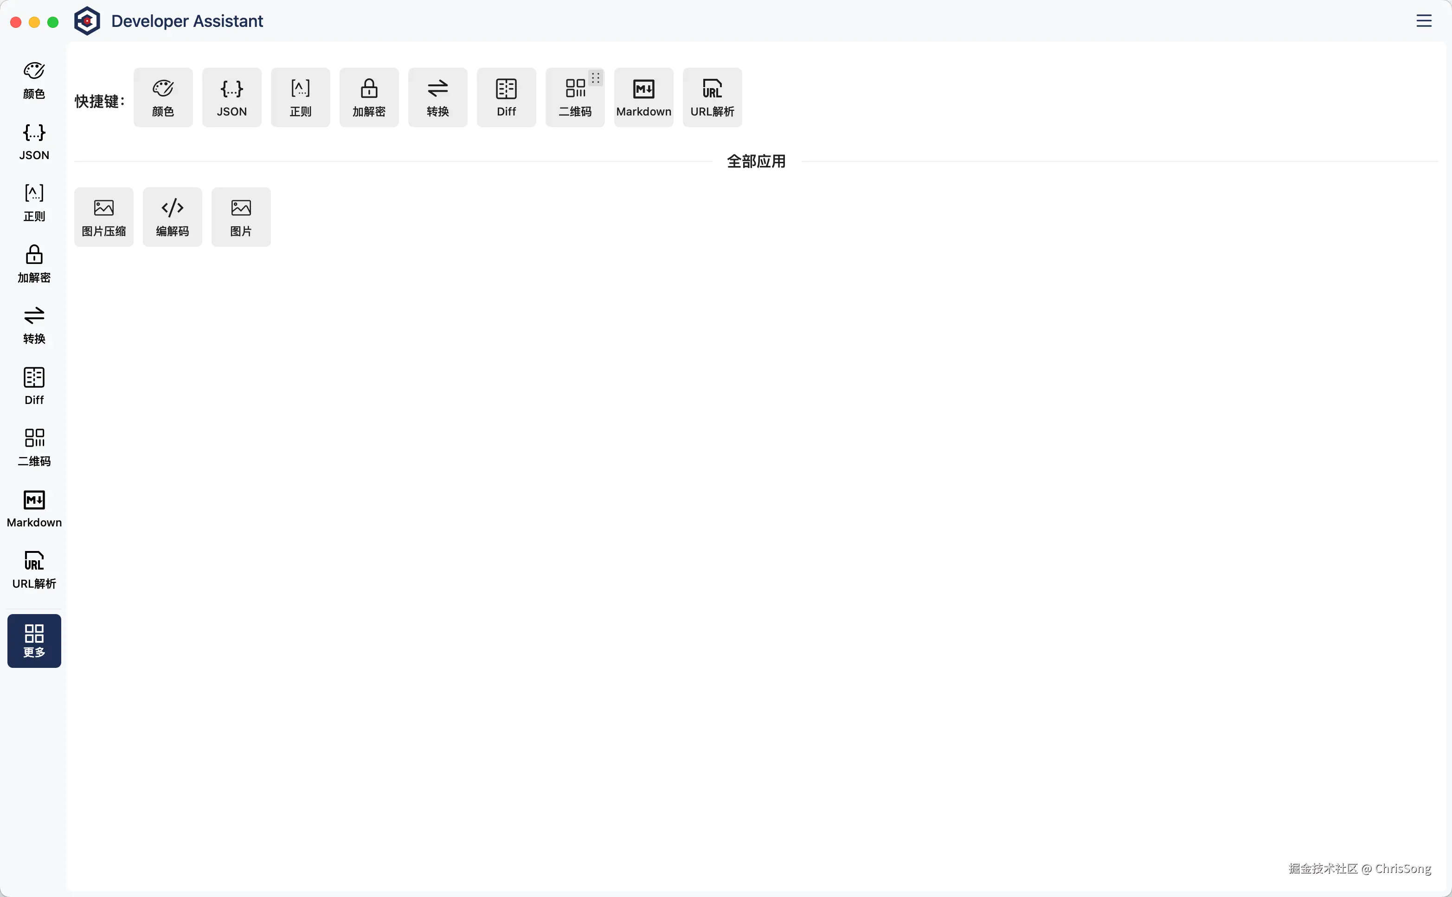Open Diff tool in the left sidebar
Screen dimensions: 1452x897
click(34, 385)
